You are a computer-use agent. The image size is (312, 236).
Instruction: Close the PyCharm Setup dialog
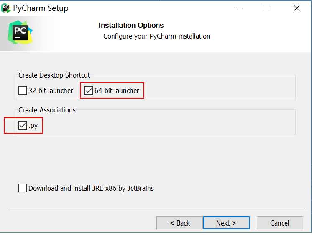click(297, 8)
